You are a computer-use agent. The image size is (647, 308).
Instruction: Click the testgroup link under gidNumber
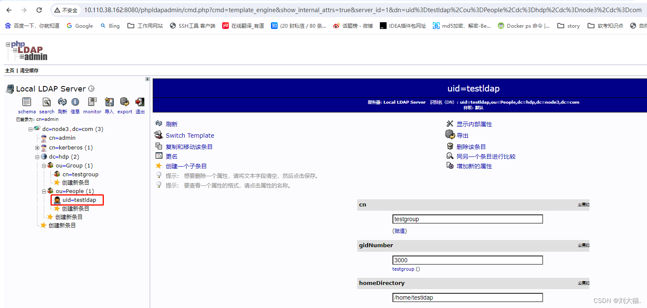click(403, 269)
